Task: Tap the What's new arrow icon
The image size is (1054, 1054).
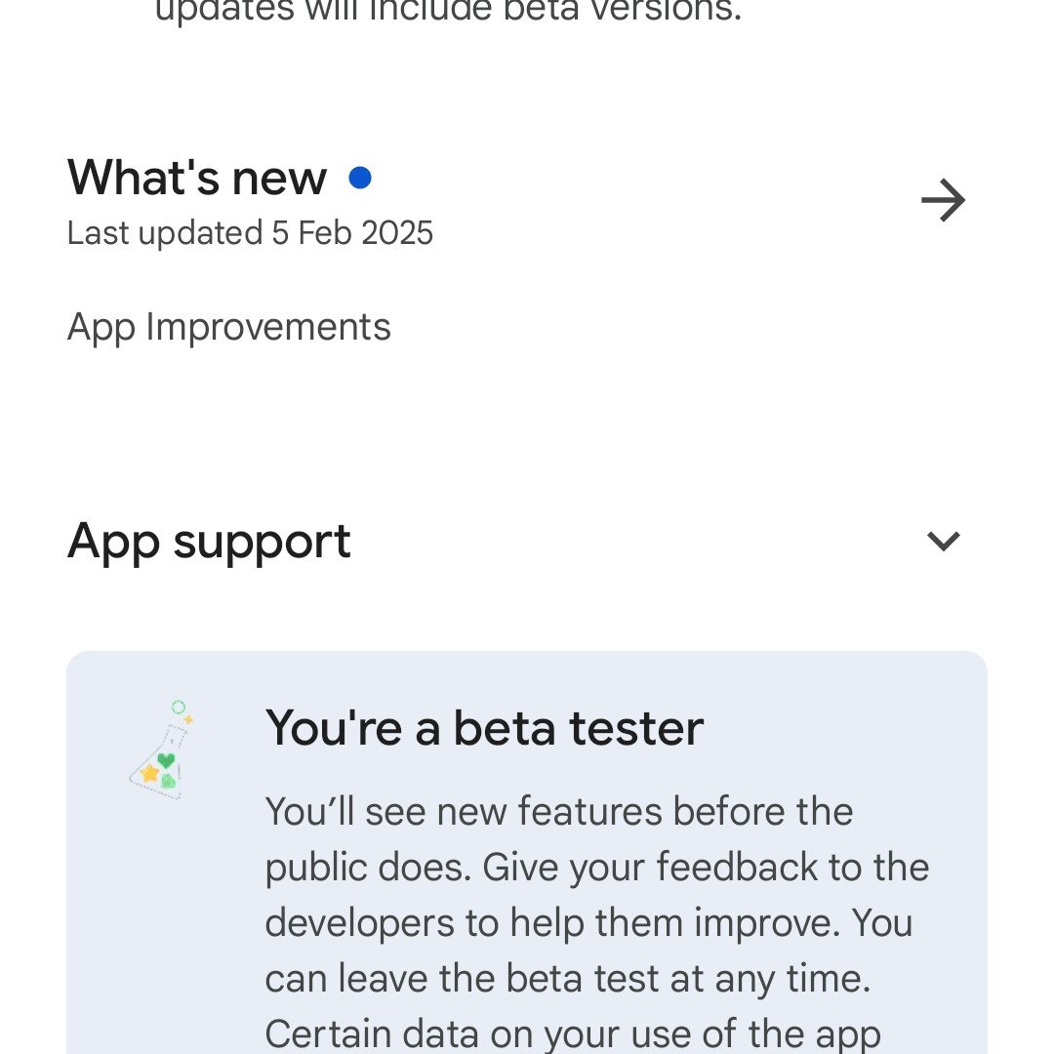Action: pos(943,201)
